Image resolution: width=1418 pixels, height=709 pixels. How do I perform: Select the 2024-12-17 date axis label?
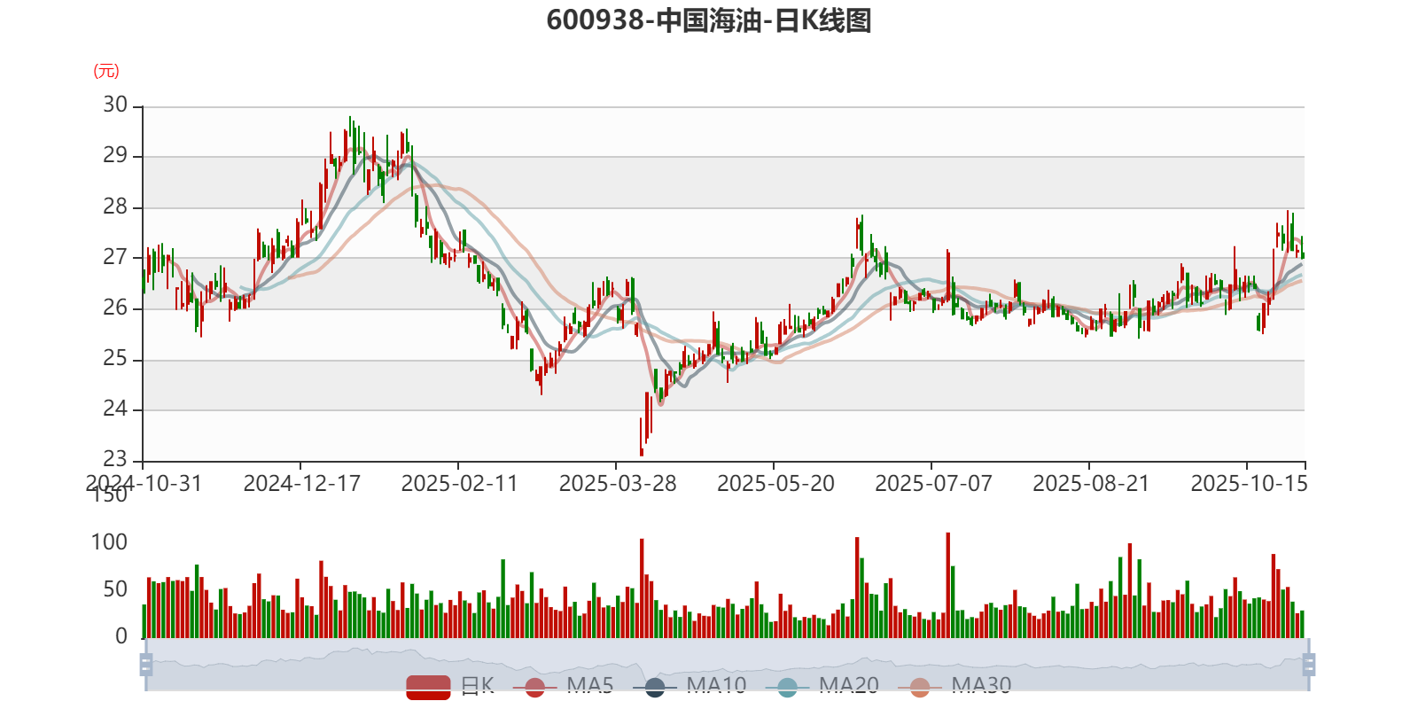click(x=301, y=483)
